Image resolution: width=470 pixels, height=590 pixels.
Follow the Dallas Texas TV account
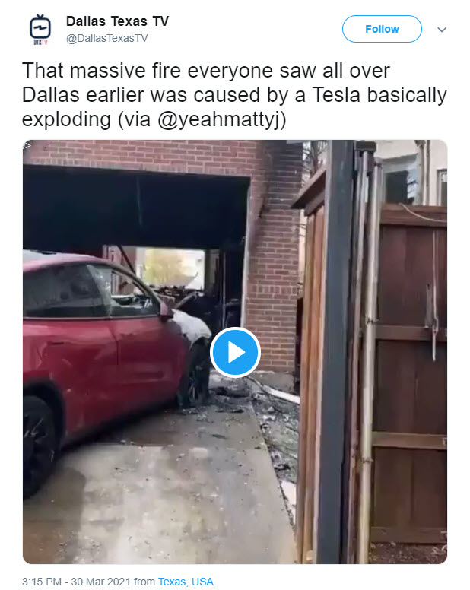[382, 29]
